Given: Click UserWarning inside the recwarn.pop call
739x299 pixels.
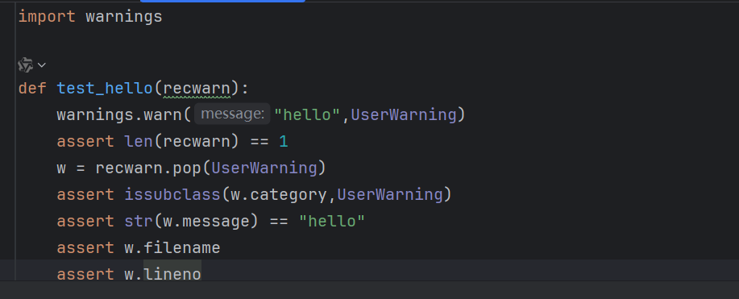Looking at the screenshot, I should (264, 168).
